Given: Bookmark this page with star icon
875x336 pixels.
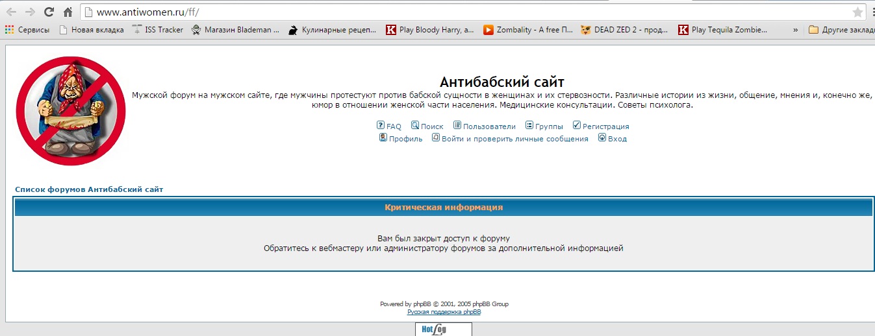Looking at the screenshot, I should (x=857, y=12).
